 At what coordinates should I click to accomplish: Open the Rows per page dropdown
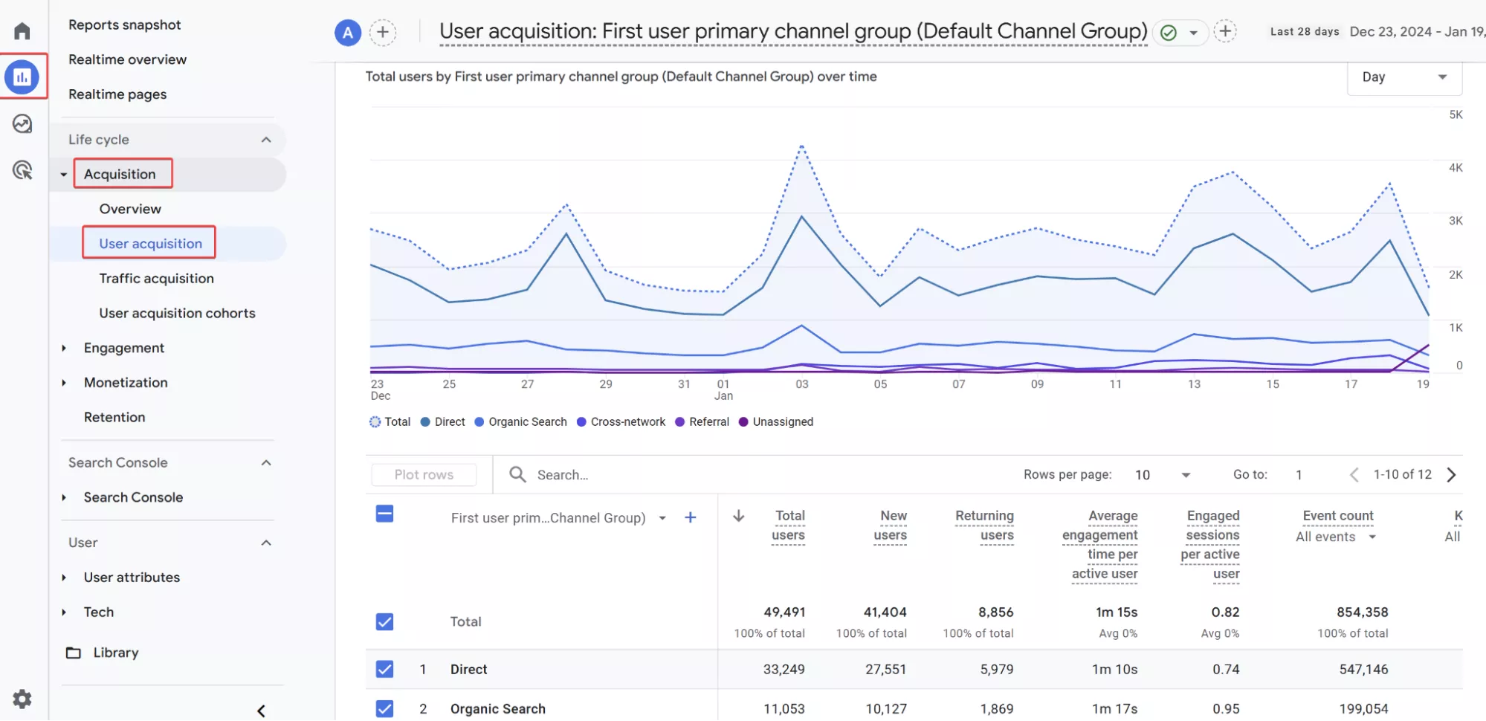[x=1163, y=475]
